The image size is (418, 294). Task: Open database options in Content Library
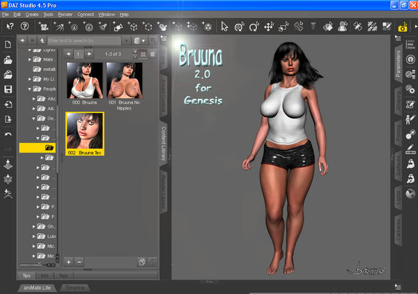click(x=140, y=40)
